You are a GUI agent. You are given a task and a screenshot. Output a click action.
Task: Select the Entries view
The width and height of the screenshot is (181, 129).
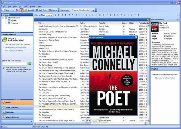pyautogui.click(x=13, y=20)
